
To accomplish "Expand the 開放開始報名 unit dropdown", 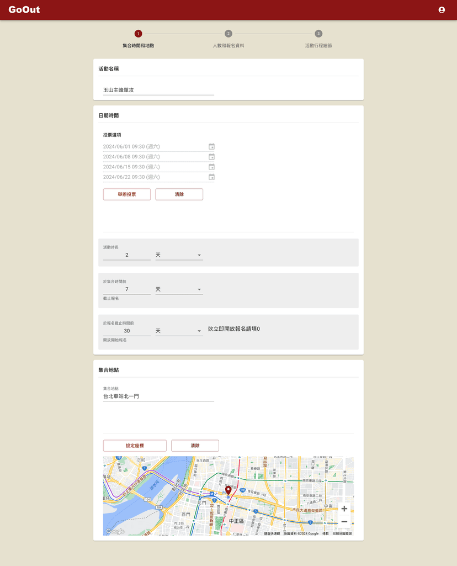I will pos(179,331).
